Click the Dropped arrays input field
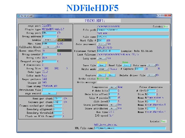The height and width of the screenshot is (138, 185). 49,61
